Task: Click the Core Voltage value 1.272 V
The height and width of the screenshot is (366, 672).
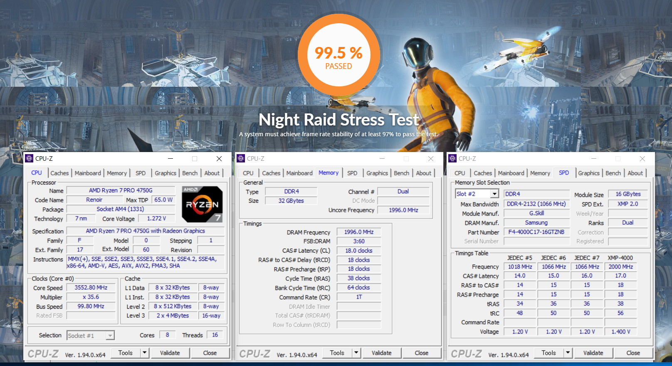Action: click(x=156, y=218)
